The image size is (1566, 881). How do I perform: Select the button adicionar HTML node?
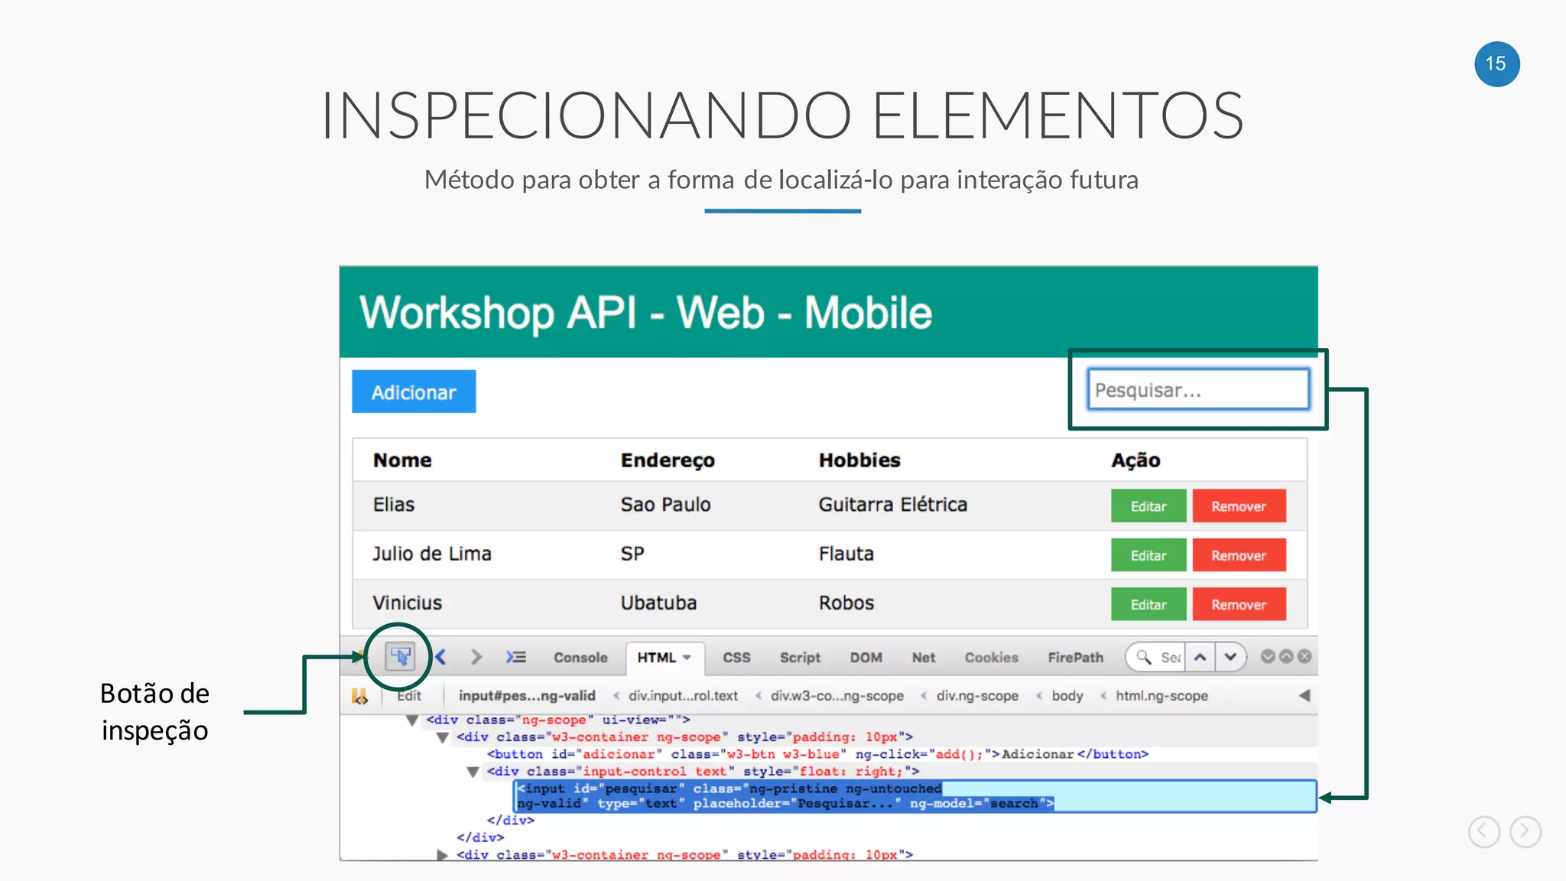[x=817, y=754]
